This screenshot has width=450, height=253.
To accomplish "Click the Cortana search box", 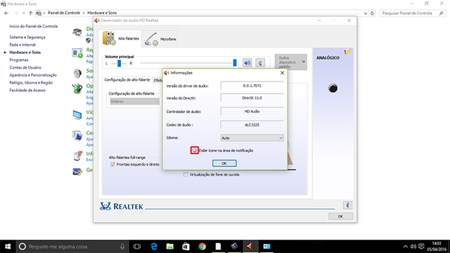I will point(72,247).
